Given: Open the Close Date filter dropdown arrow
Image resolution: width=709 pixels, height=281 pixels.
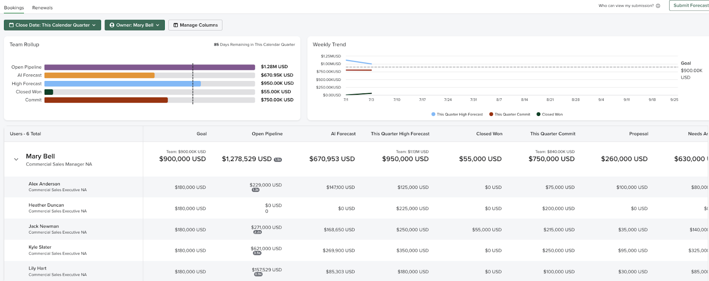Looking at the screenshot, I should click(x=94, y=25).
